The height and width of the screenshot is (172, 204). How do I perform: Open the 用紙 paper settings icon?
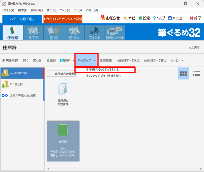point(54,33)
